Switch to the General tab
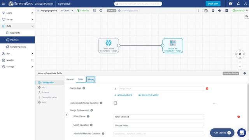 [x=70, y=79]
